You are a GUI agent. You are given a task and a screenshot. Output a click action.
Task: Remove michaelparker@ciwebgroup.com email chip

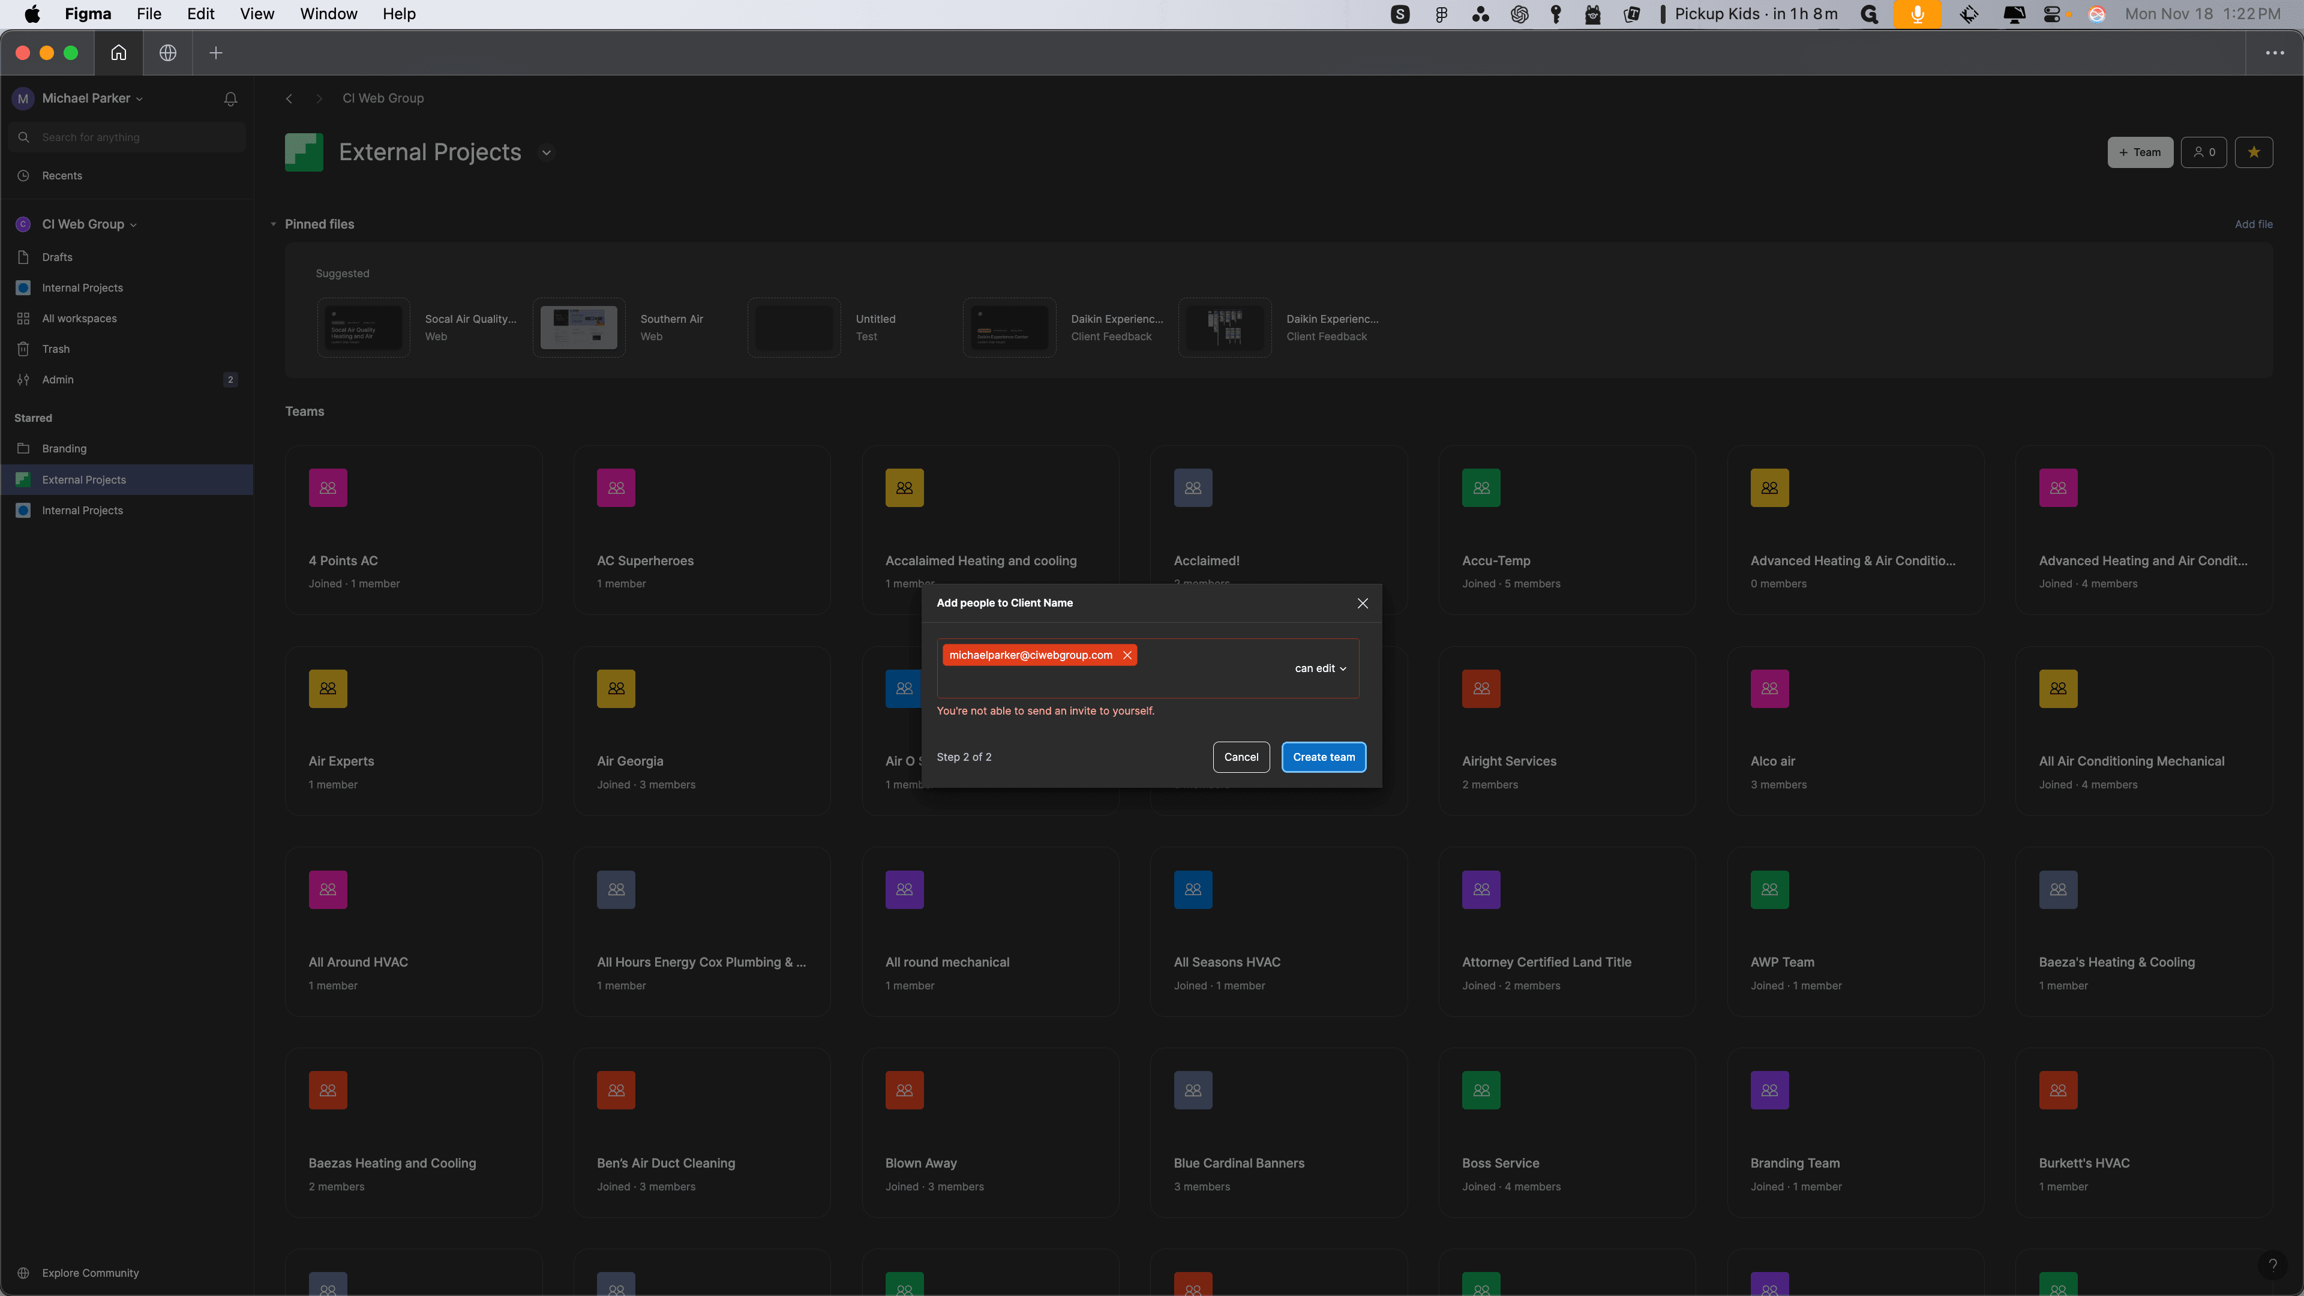pos(1127,656)
